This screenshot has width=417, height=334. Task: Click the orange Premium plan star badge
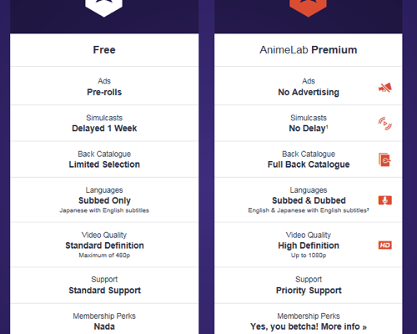click(308, 7)
